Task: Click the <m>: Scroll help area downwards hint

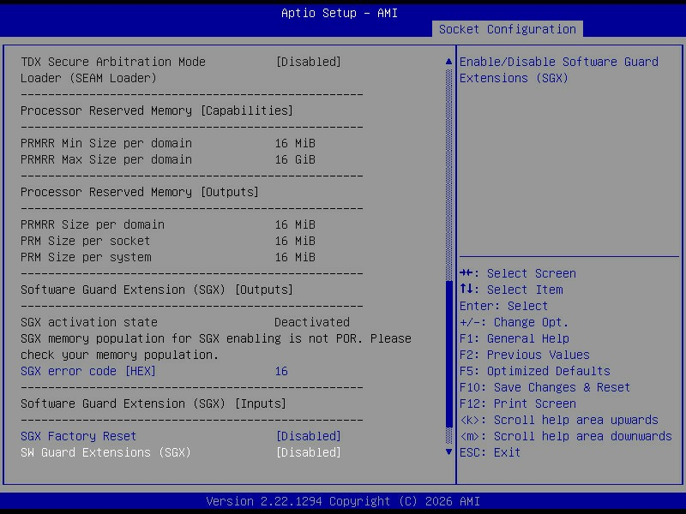Action: pos(566,436)
